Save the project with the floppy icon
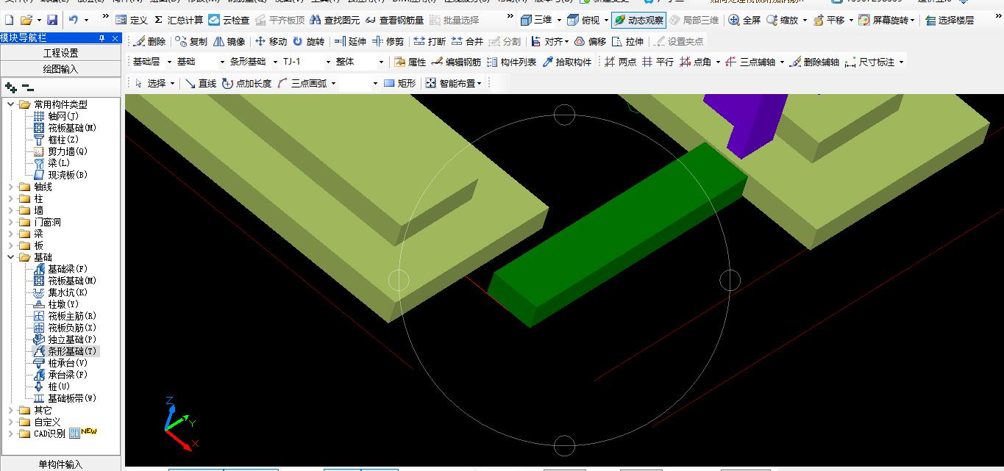Viewport: 1004px width, 471px height. pyautogui.click(x=52, y=20)
